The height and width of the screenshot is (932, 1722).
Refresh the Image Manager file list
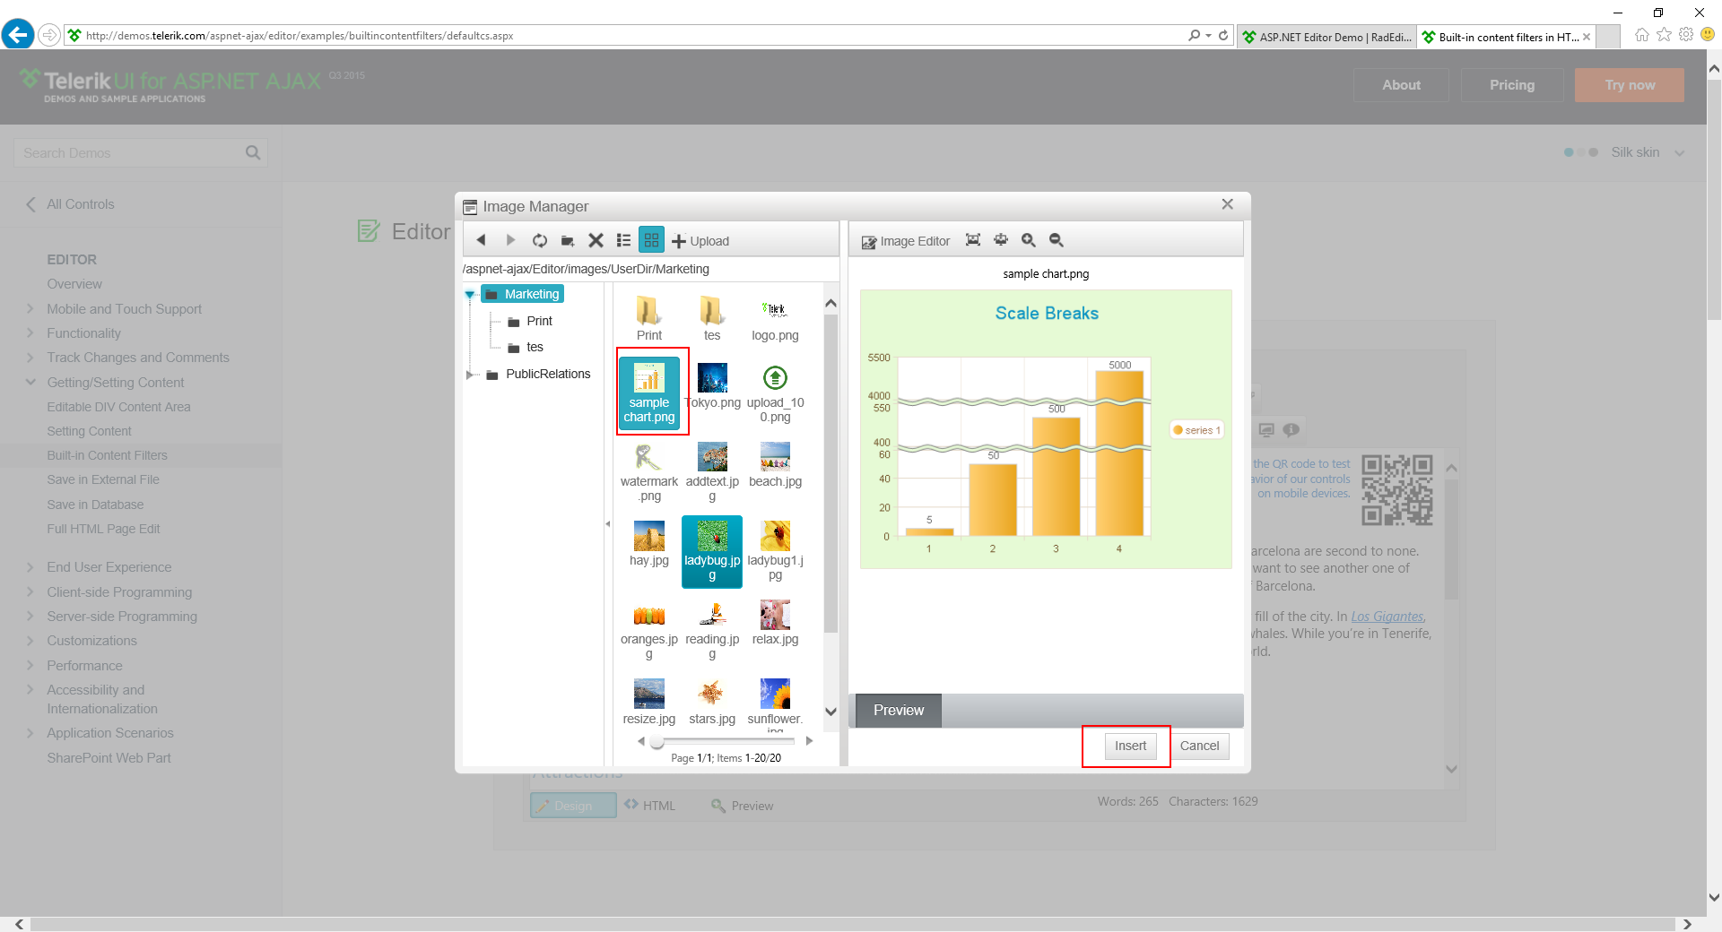[x=540, y=240]
